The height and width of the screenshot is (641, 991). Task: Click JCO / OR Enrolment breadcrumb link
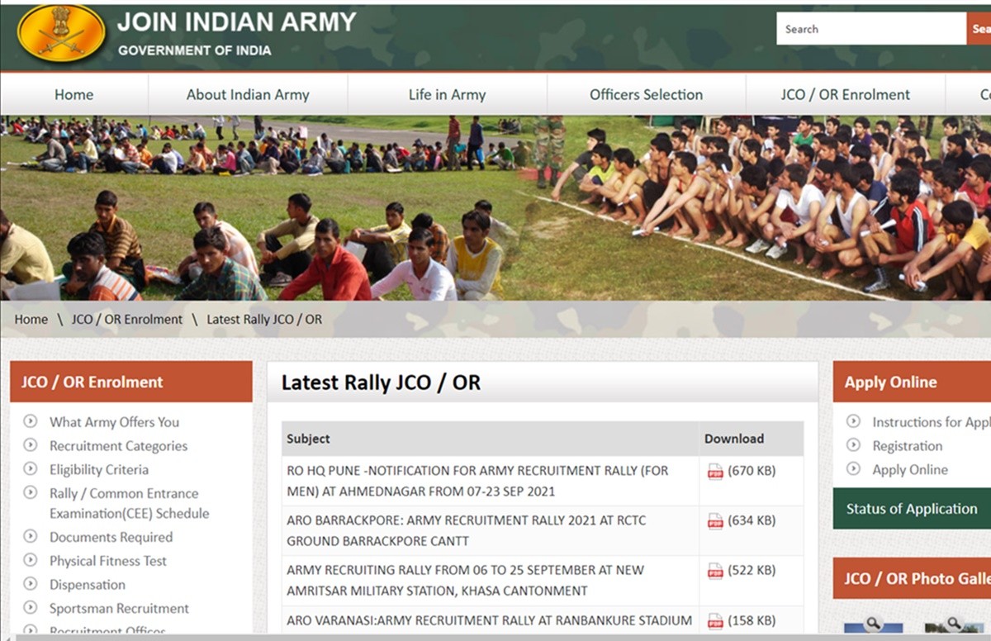(126, 319)
